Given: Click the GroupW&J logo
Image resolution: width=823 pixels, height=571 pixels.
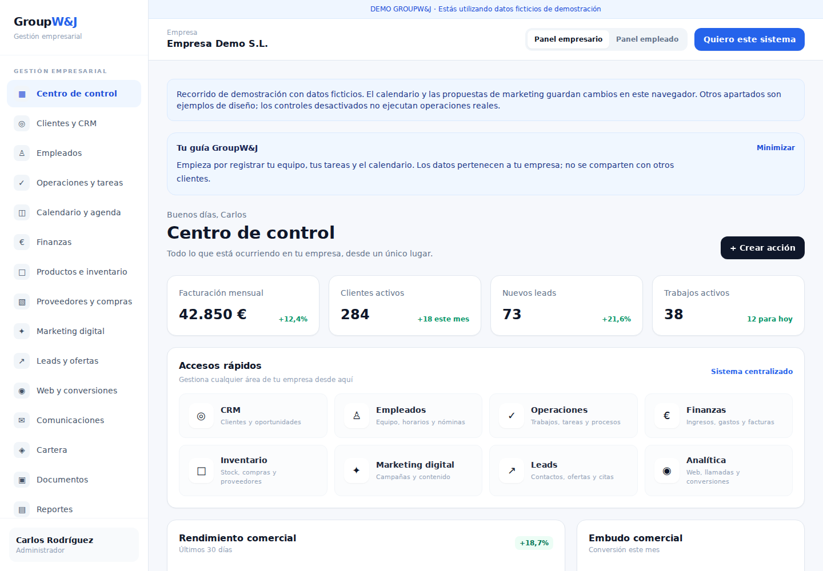Looking at the screenshot, I should [x=46, y=22].
